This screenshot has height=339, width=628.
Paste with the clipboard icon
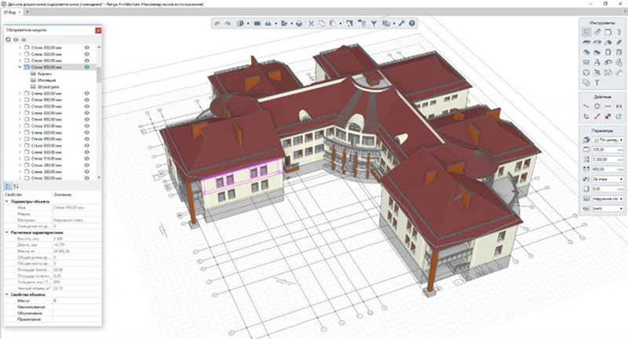point(332,24)
